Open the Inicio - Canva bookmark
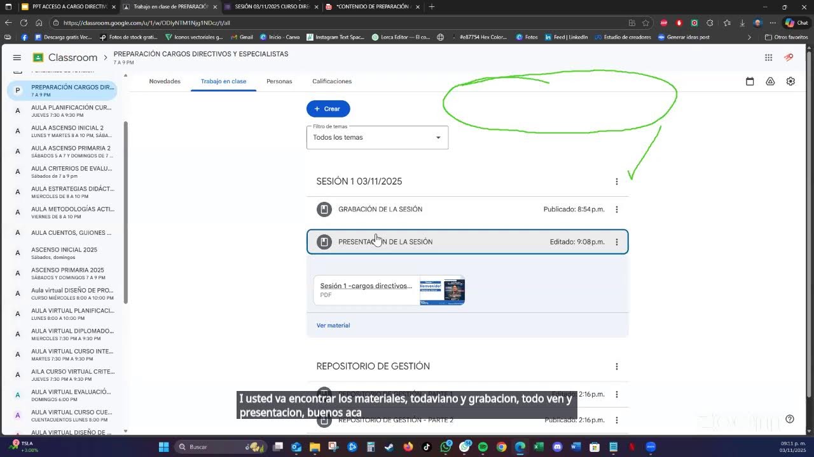This screenshot has height=457, width=814. (280, 37)
